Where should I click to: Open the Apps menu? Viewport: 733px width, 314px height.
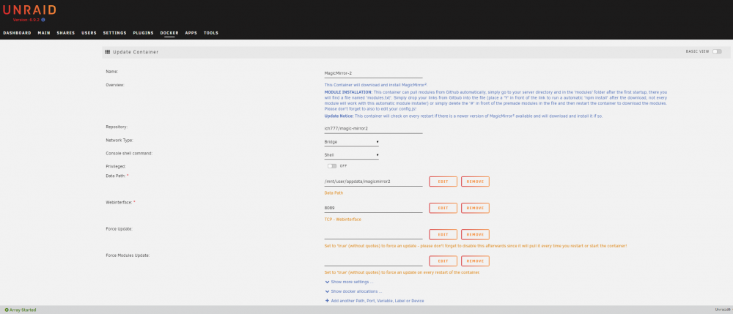click(x=191, y=33)
